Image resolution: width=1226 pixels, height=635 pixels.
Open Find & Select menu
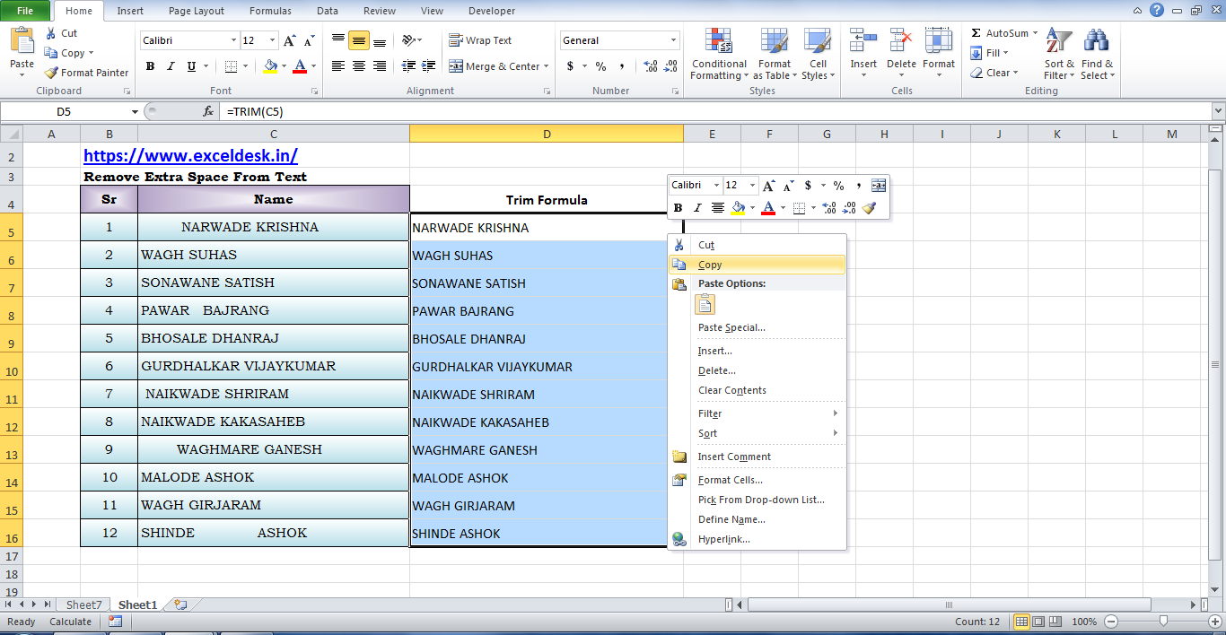[1097, 54]
